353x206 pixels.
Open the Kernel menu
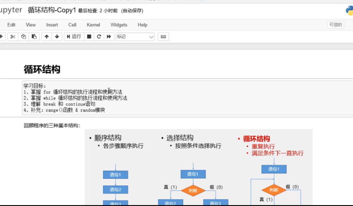tap(93, 25)
